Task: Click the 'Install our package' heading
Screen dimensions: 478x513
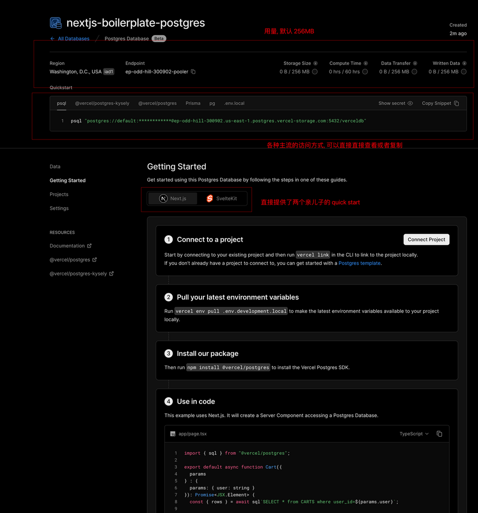Action: tap(208, 353)
